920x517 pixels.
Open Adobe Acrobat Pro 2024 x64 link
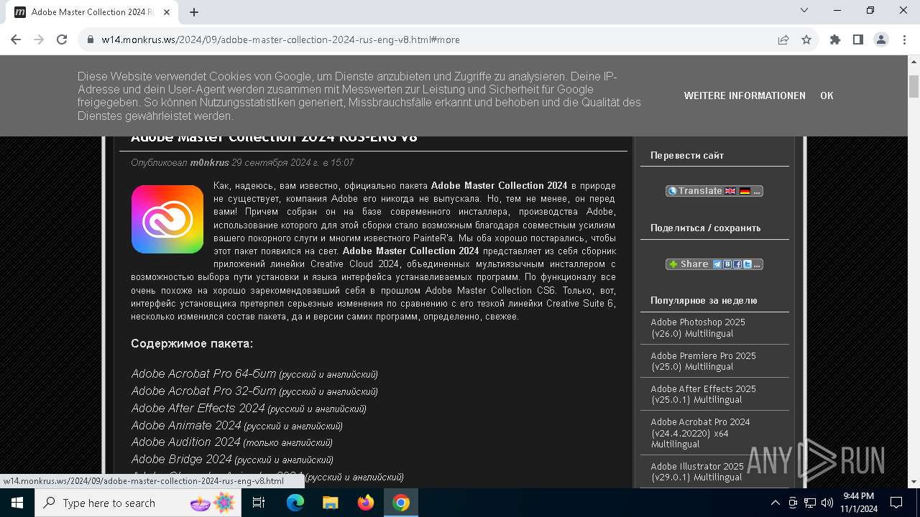[700, 433]
